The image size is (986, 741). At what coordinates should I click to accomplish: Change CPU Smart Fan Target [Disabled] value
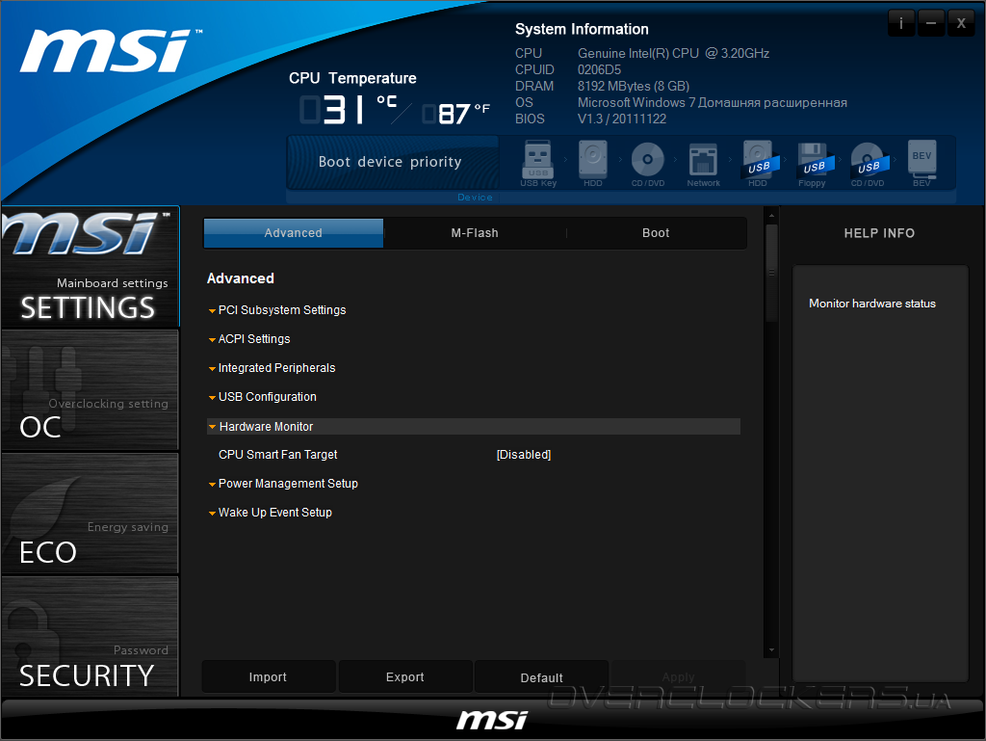(524, 455)
